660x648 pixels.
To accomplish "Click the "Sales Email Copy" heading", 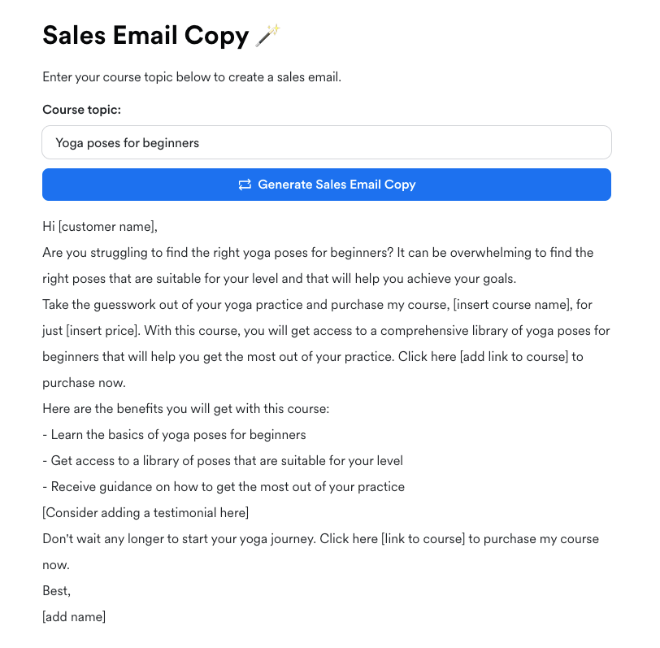I will [x=145, y=36].
